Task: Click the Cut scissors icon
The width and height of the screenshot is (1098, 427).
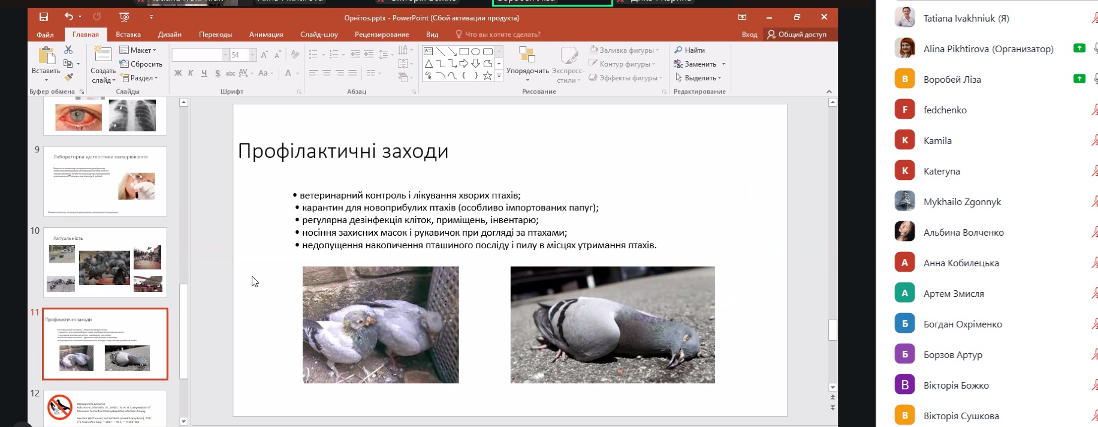Action: pos(68,50)
